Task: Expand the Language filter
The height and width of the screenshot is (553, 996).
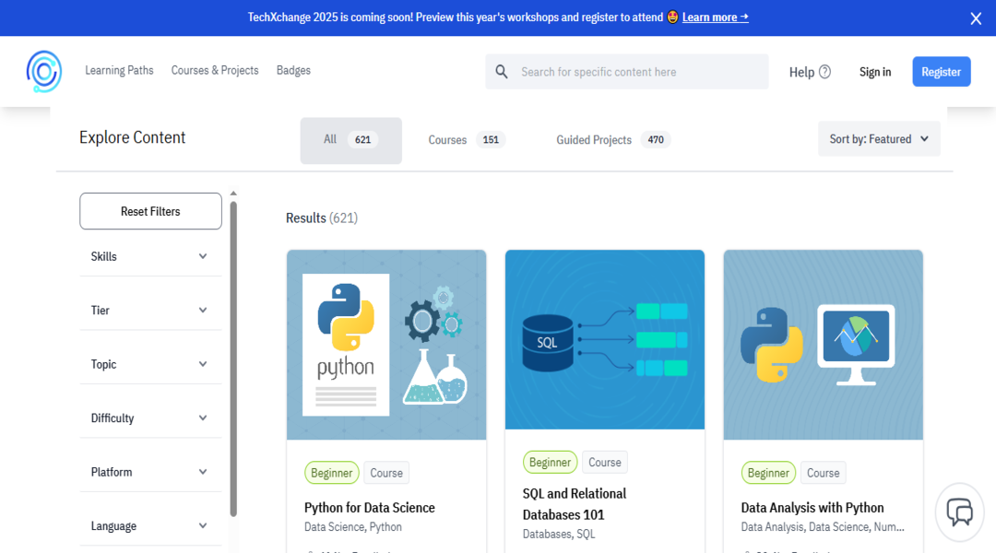Action: pos(150,526)
